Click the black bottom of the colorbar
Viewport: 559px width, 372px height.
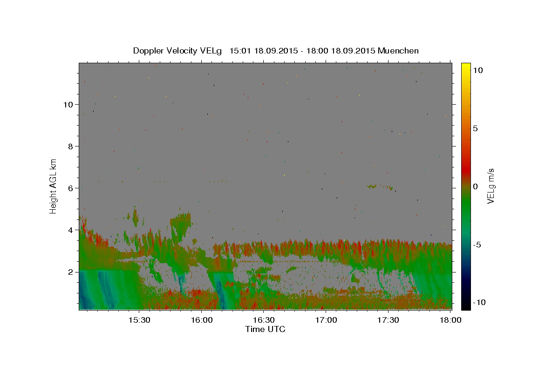(x=466, y=305)
